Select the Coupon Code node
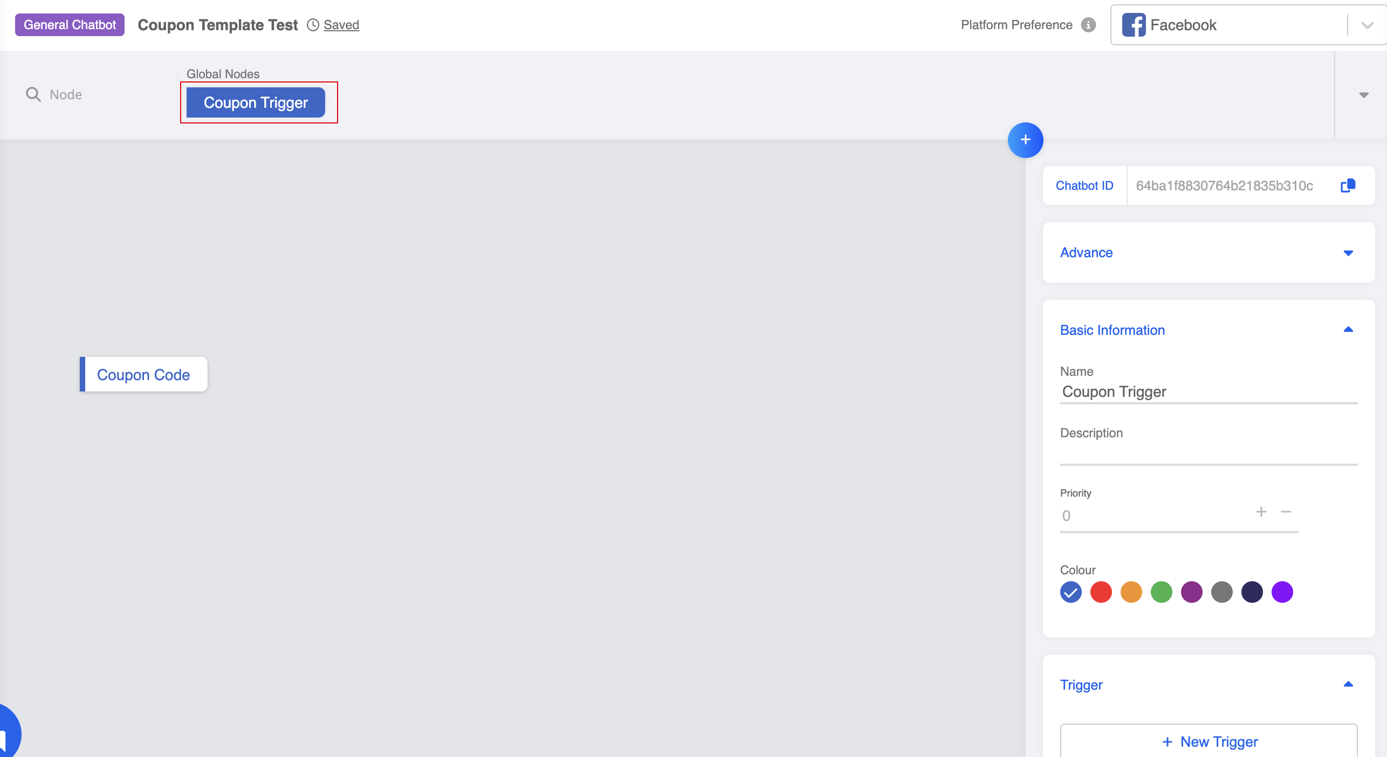1387x757 pixels. click(143, 375)
